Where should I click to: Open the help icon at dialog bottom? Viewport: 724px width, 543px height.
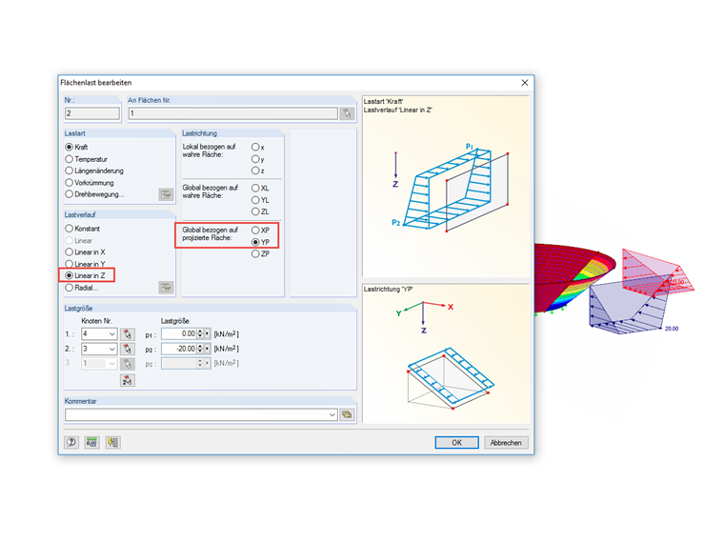(x=71, y=442)
